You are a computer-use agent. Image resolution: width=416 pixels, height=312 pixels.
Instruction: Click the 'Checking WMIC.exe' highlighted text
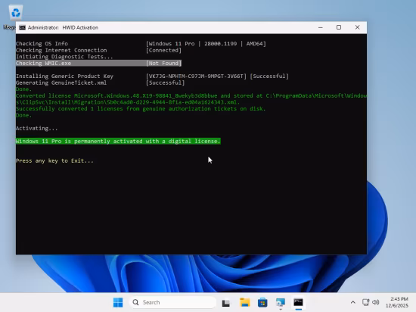(44, 63)
